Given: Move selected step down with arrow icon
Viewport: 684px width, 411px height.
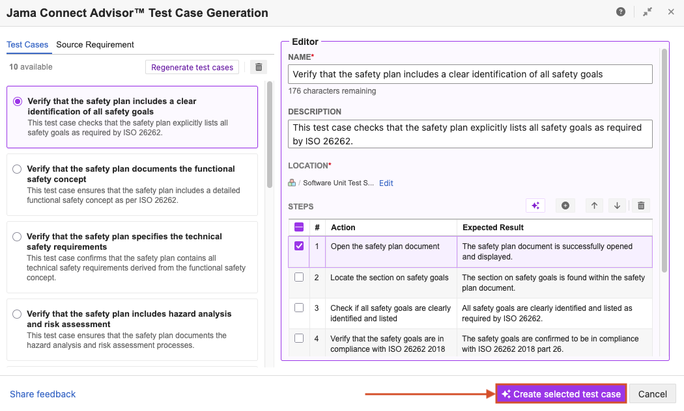Looking at the screenshot, I should click(618, 205).
